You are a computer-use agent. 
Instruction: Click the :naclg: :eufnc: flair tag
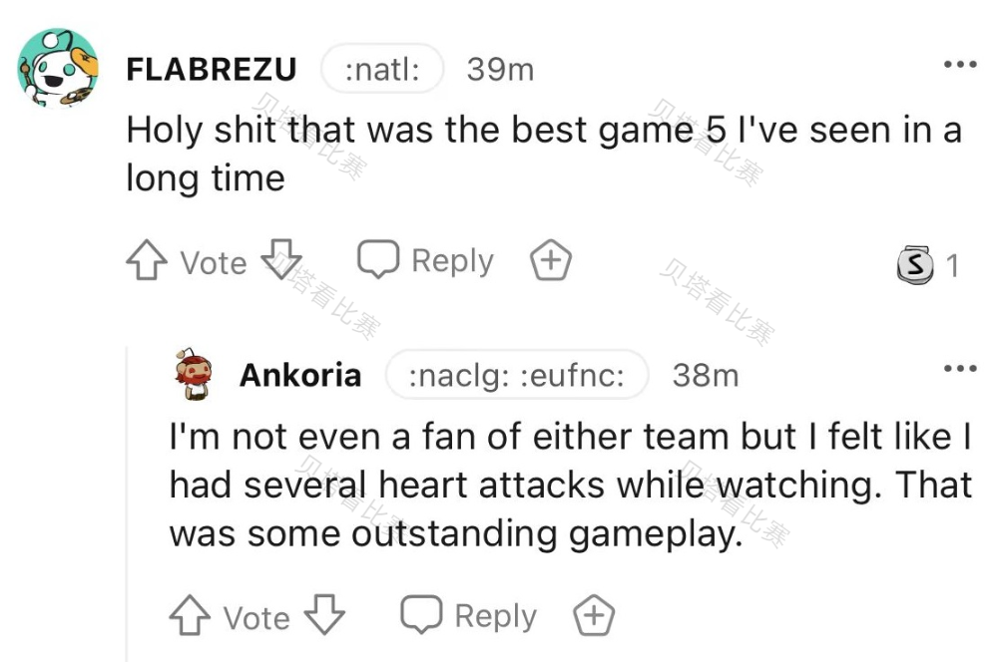pos(517,375)
